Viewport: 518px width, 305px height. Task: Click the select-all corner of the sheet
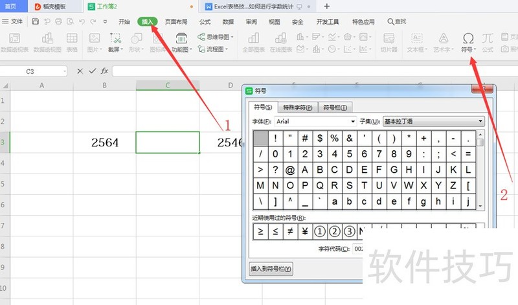[5, 85]
